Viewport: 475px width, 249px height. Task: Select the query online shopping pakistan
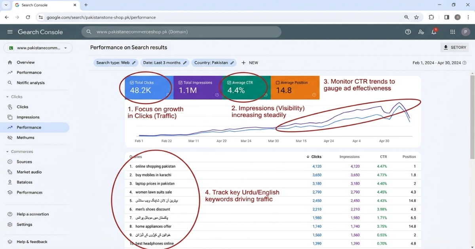coord(155,166)
